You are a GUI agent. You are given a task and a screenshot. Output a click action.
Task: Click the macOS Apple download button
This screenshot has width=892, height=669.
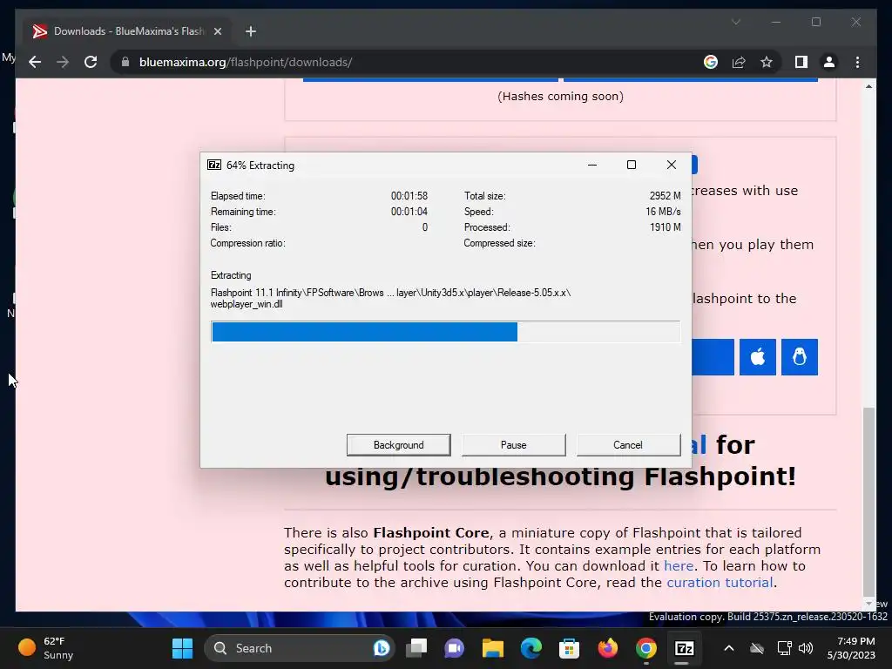[757, 356]
